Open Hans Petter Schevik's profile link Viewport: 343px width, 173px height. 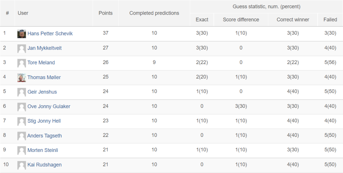point(50,34)
